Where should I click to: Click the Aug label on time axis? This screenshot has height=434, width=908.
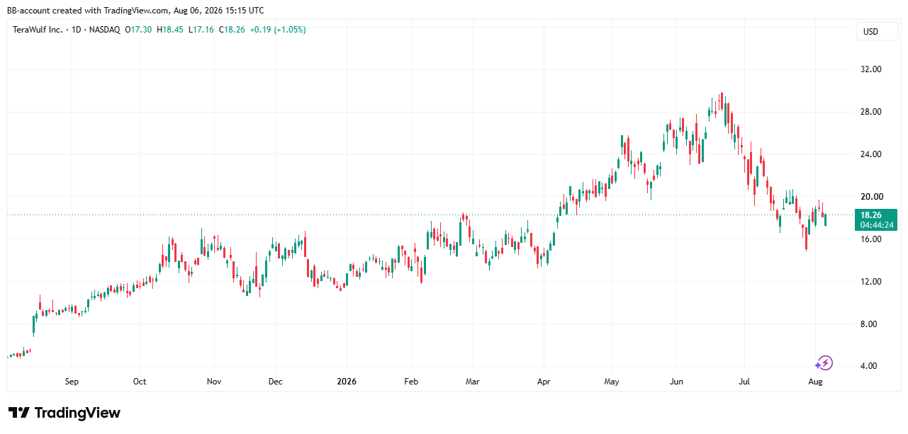point(815,382)
